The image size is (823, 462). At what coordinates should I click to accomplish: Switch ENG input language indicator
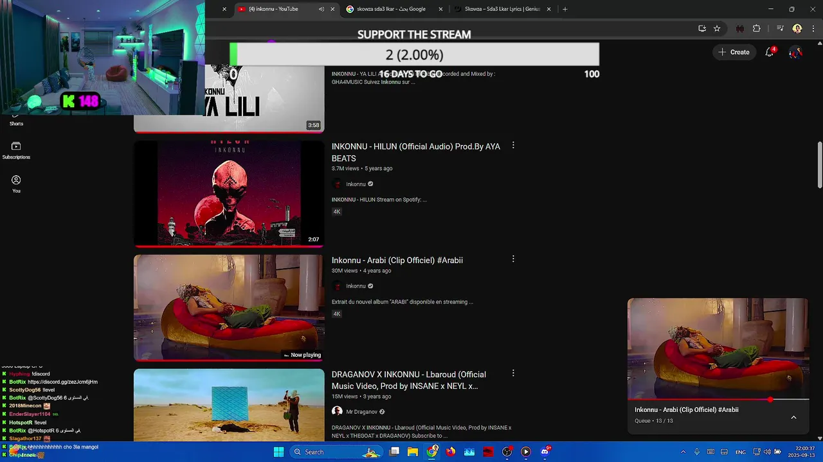click(741, 452)
